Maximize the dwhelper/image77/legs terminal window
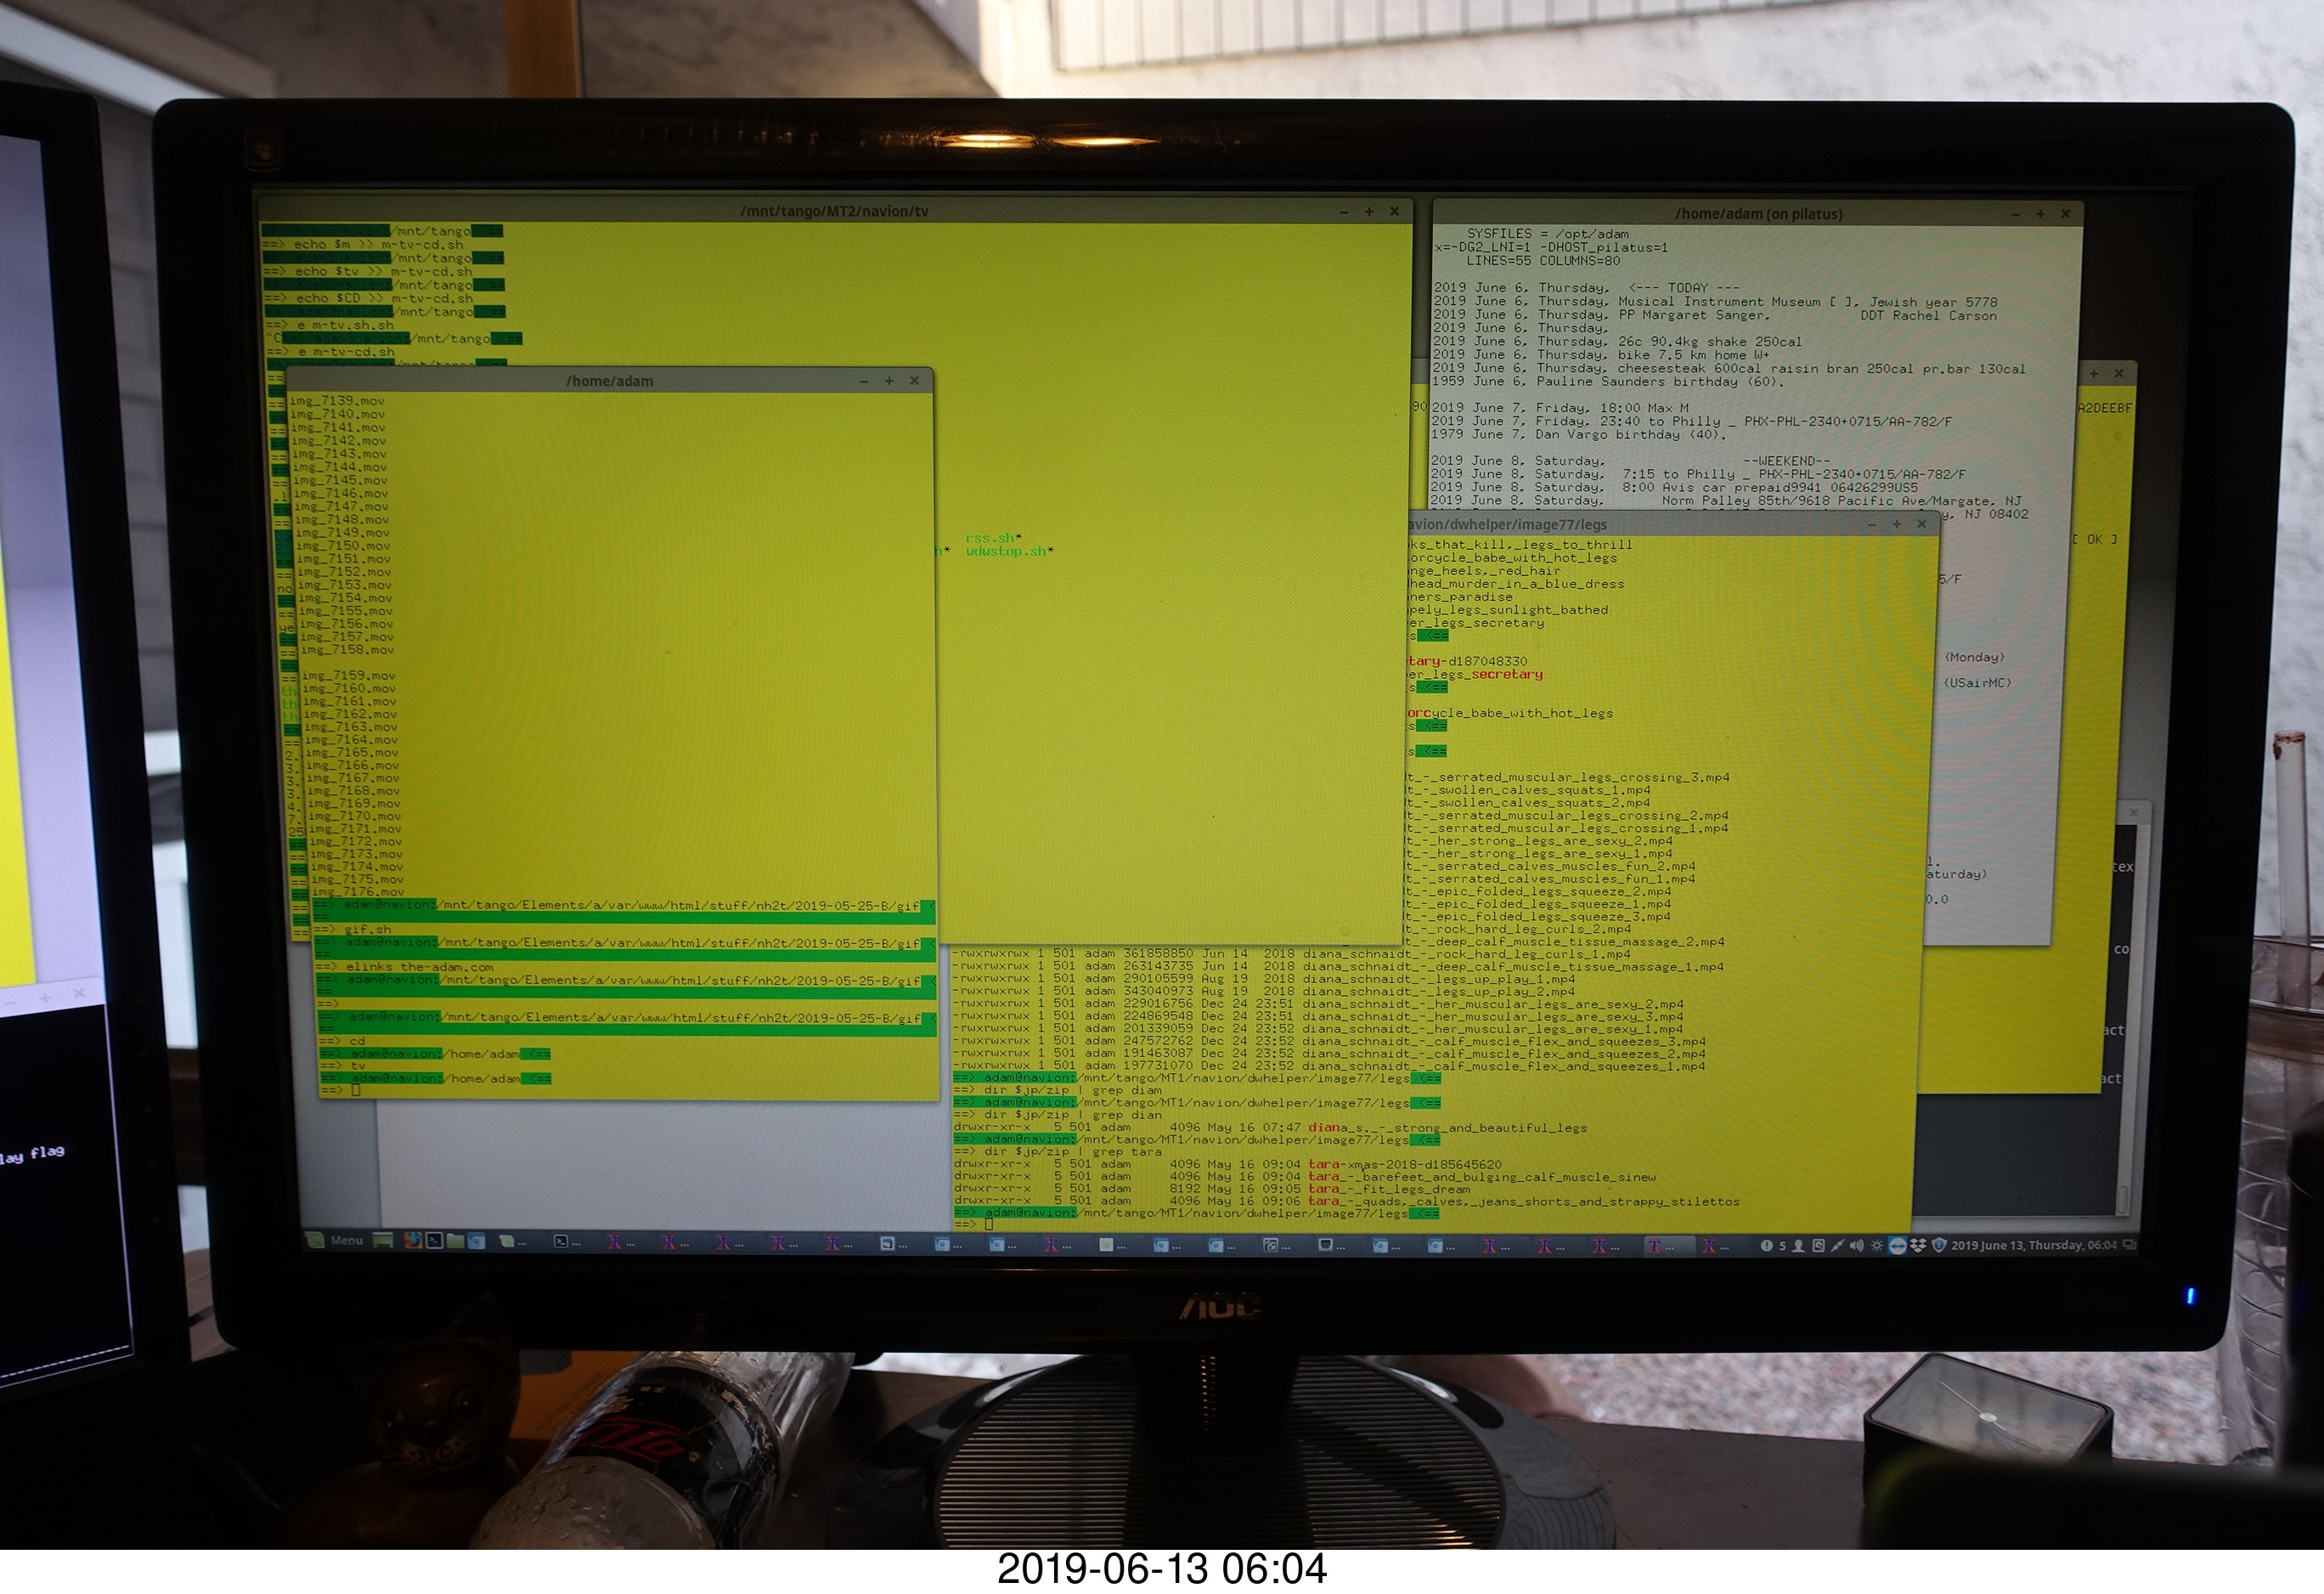Image resolution: width=2324 pixels, height=1594 pixels. [1897, 524]
